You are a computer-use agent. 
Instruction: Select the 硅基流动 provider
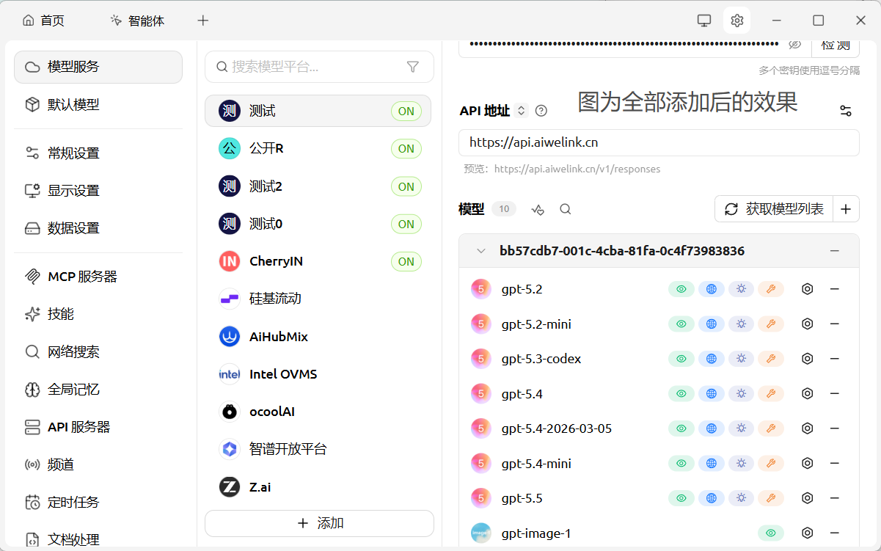(x=318, y=299)
